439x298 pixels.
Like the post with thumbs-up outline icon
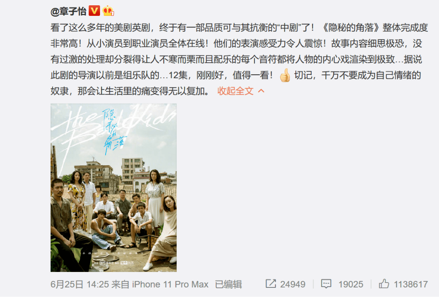click(x=384, y=284)
